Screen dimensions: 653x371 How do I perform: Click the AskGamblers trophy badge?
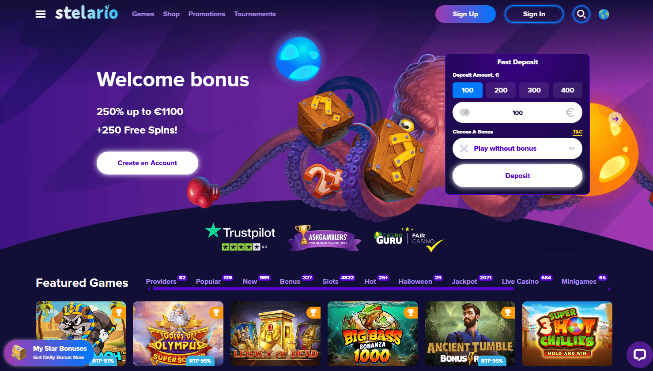click(324, 238)
